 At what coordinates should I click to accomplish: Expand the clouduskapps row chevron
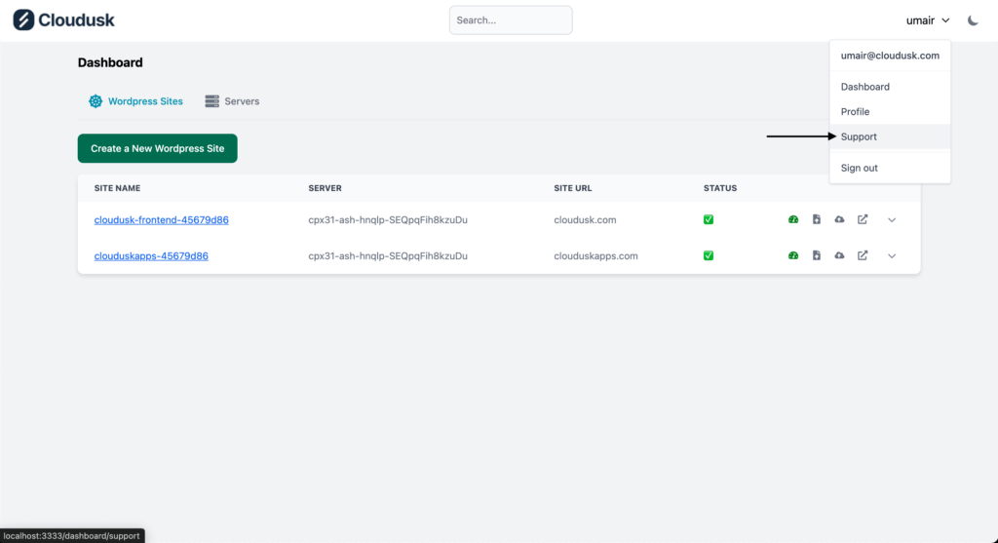[x=892, y=255]
